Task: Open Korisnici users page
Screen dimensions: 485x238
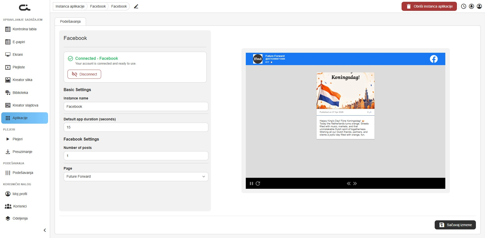Action: coord(25,206)
